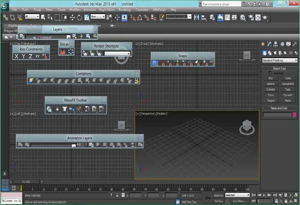Activate the Select and Move tool
Screen dimensions: 300x205
coord(72,17)
